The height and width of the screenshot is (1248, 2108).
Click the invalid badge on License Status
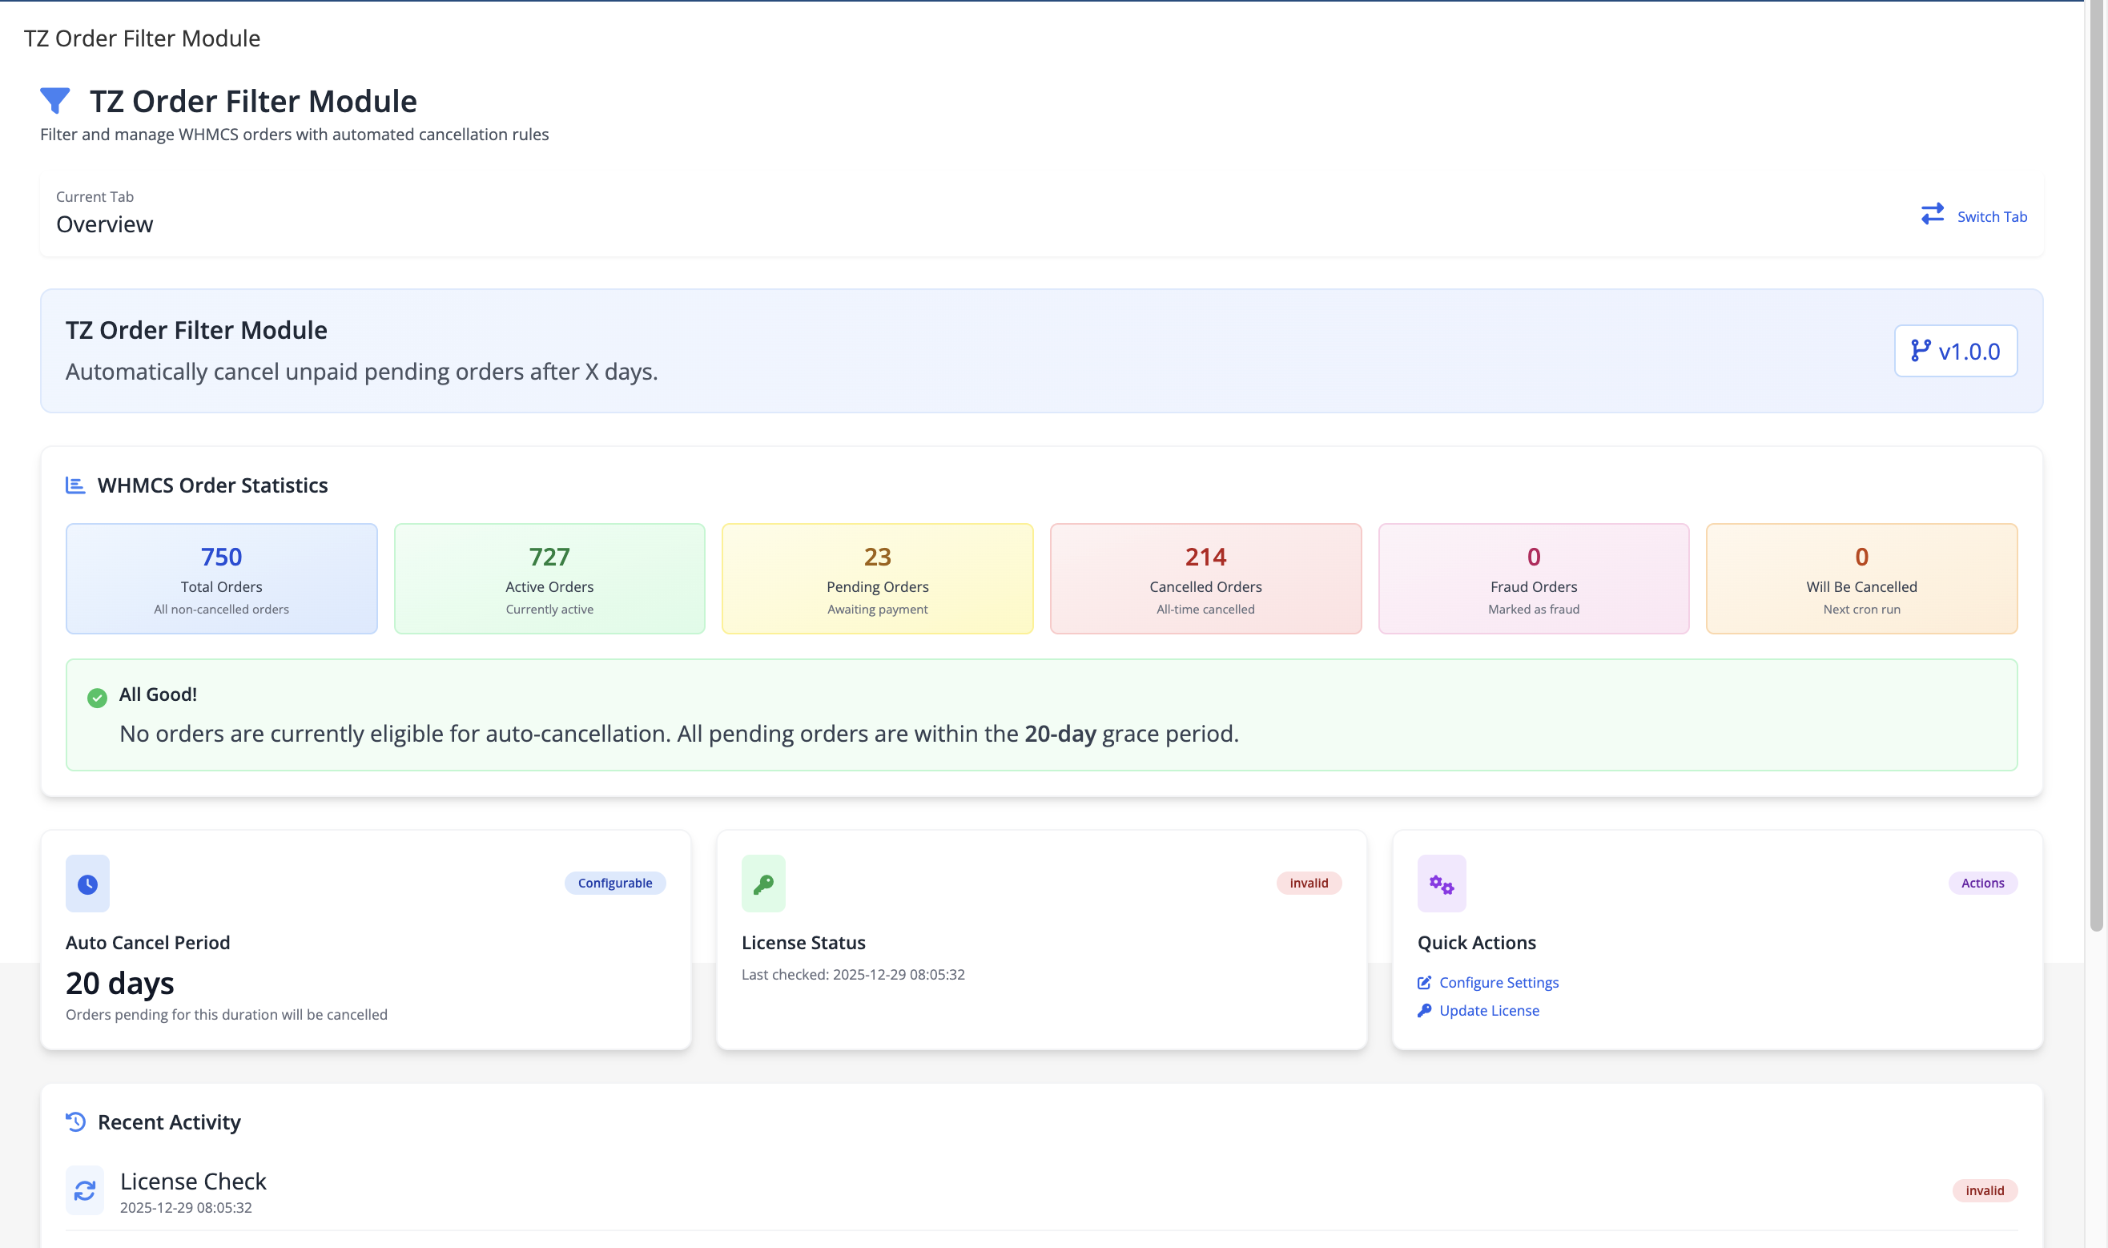[x=1309, y=882]
